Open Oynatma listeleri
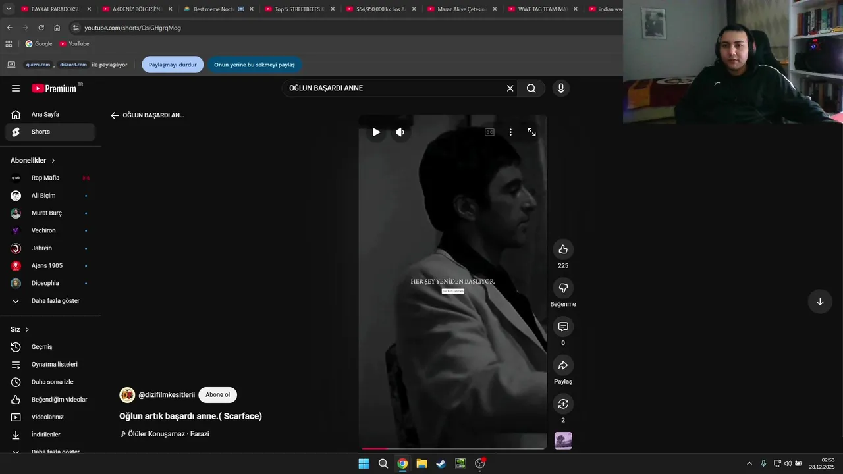The image size is (843, 474). pyautogui.click(x=50, y=365)
